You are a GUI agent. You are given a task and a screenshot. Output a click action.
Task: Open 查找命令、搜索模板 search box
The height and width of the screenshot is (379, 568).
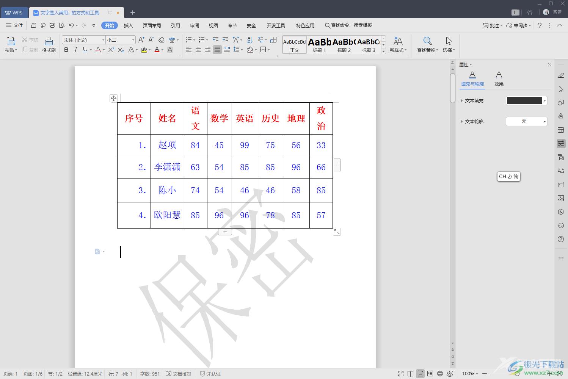pos(348,25)
